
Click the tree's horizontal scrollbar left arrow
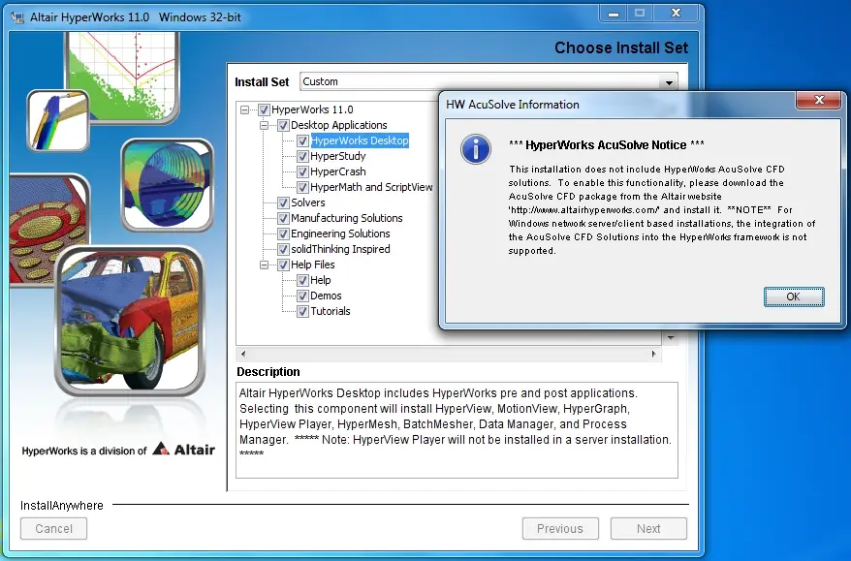click(x=243, y=355)
